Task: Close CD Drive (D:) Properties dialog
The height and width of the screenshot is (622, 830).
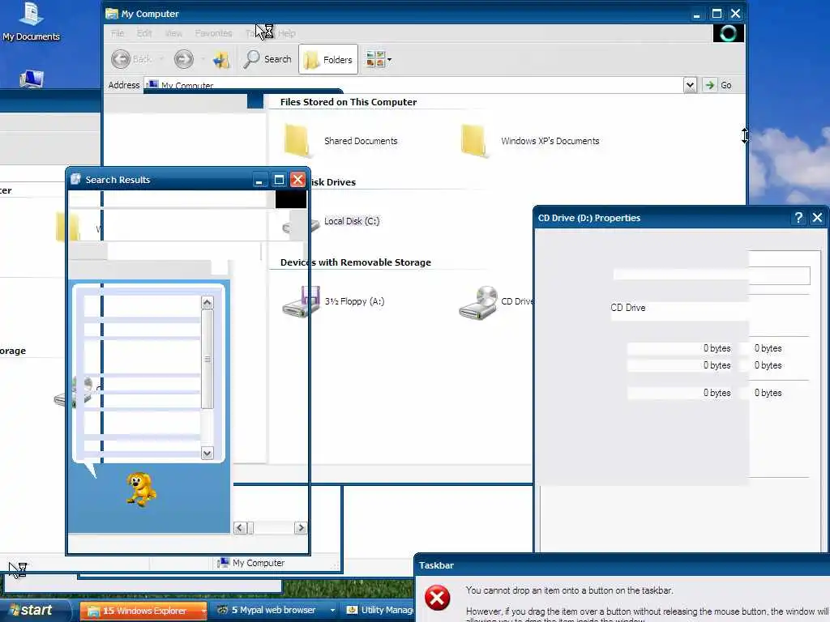Action: (x=817, y=217)
